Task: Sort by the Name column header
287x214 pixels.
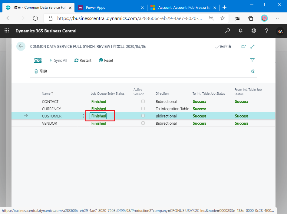Action: point(48,93)
